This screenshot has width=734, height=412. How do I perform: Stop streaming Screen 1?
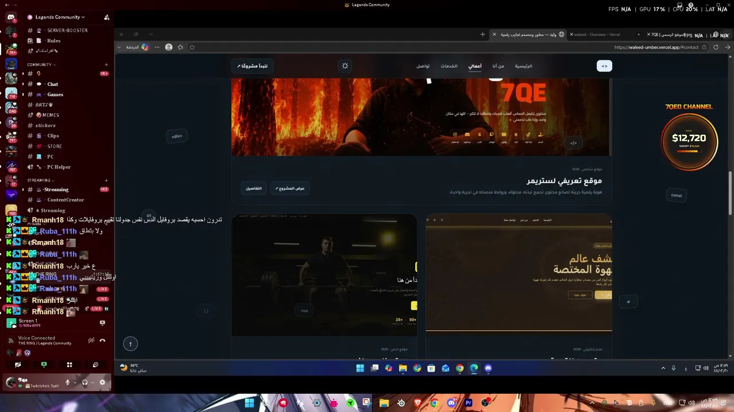tap(103, 323)
